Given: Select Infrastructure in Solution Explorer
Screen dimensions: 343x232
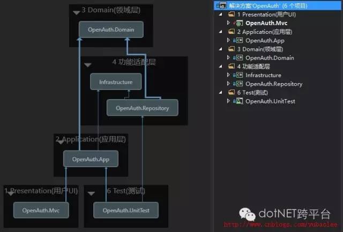Looking at the screenshot, I should tap(263, 75).
